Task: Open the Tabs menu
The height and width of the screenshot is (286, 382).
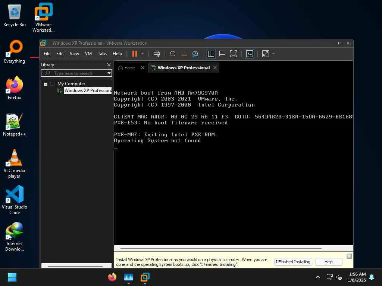Action: (102, 54)
